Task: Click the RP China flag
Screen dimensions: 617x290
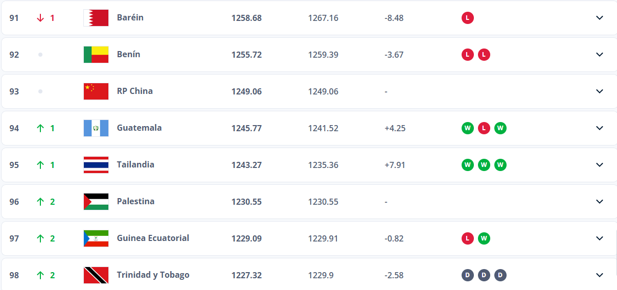Action: 96,91
